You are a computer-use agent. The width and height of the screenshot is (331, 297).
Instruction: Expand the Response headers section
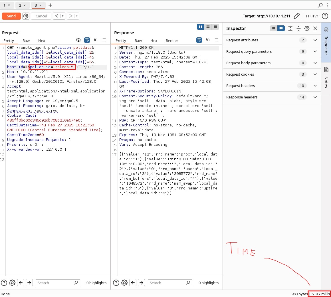[315, 97]
